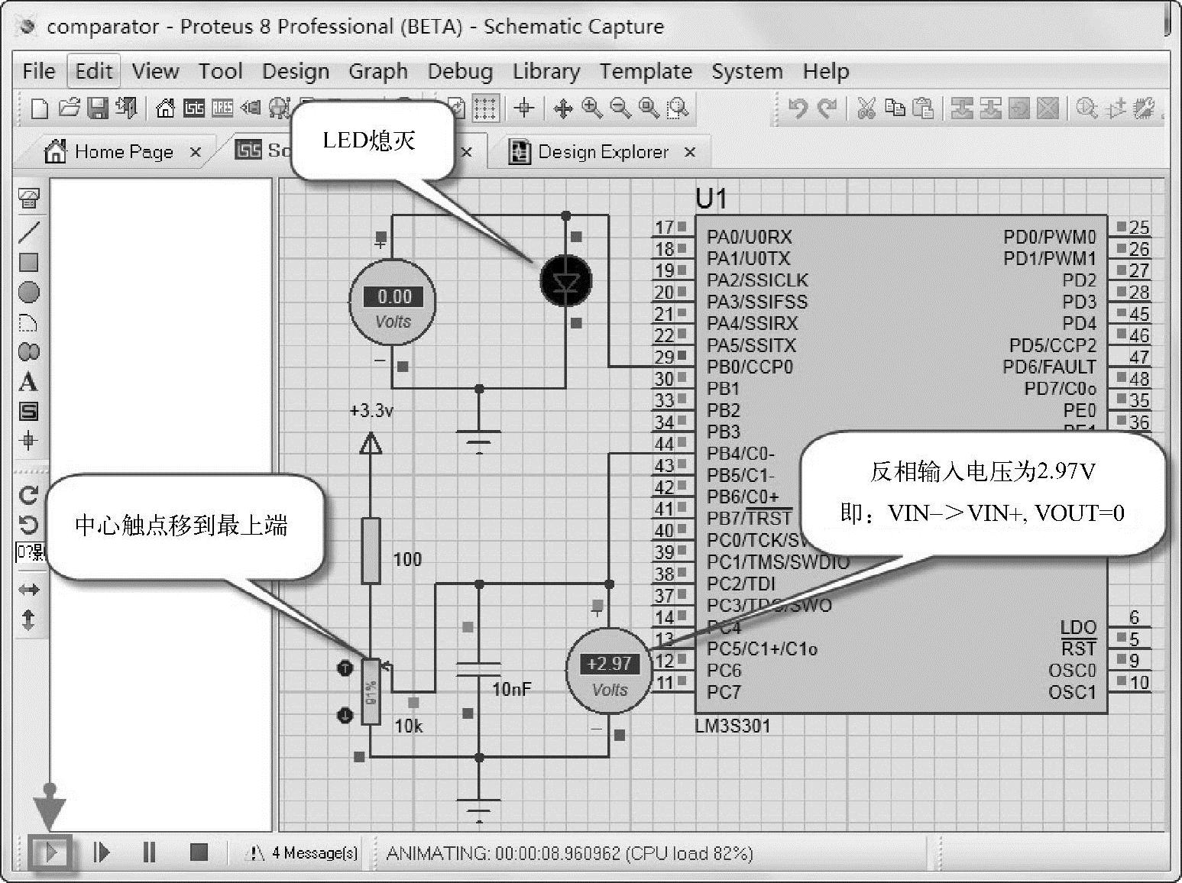
Task: Rotate clockwise using left toolbar icon
Action: pos(29,494)
